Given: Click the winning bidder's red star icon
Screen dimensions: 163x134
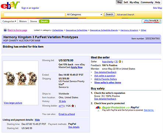Looking at the screenshot, I should click(73, 106).
